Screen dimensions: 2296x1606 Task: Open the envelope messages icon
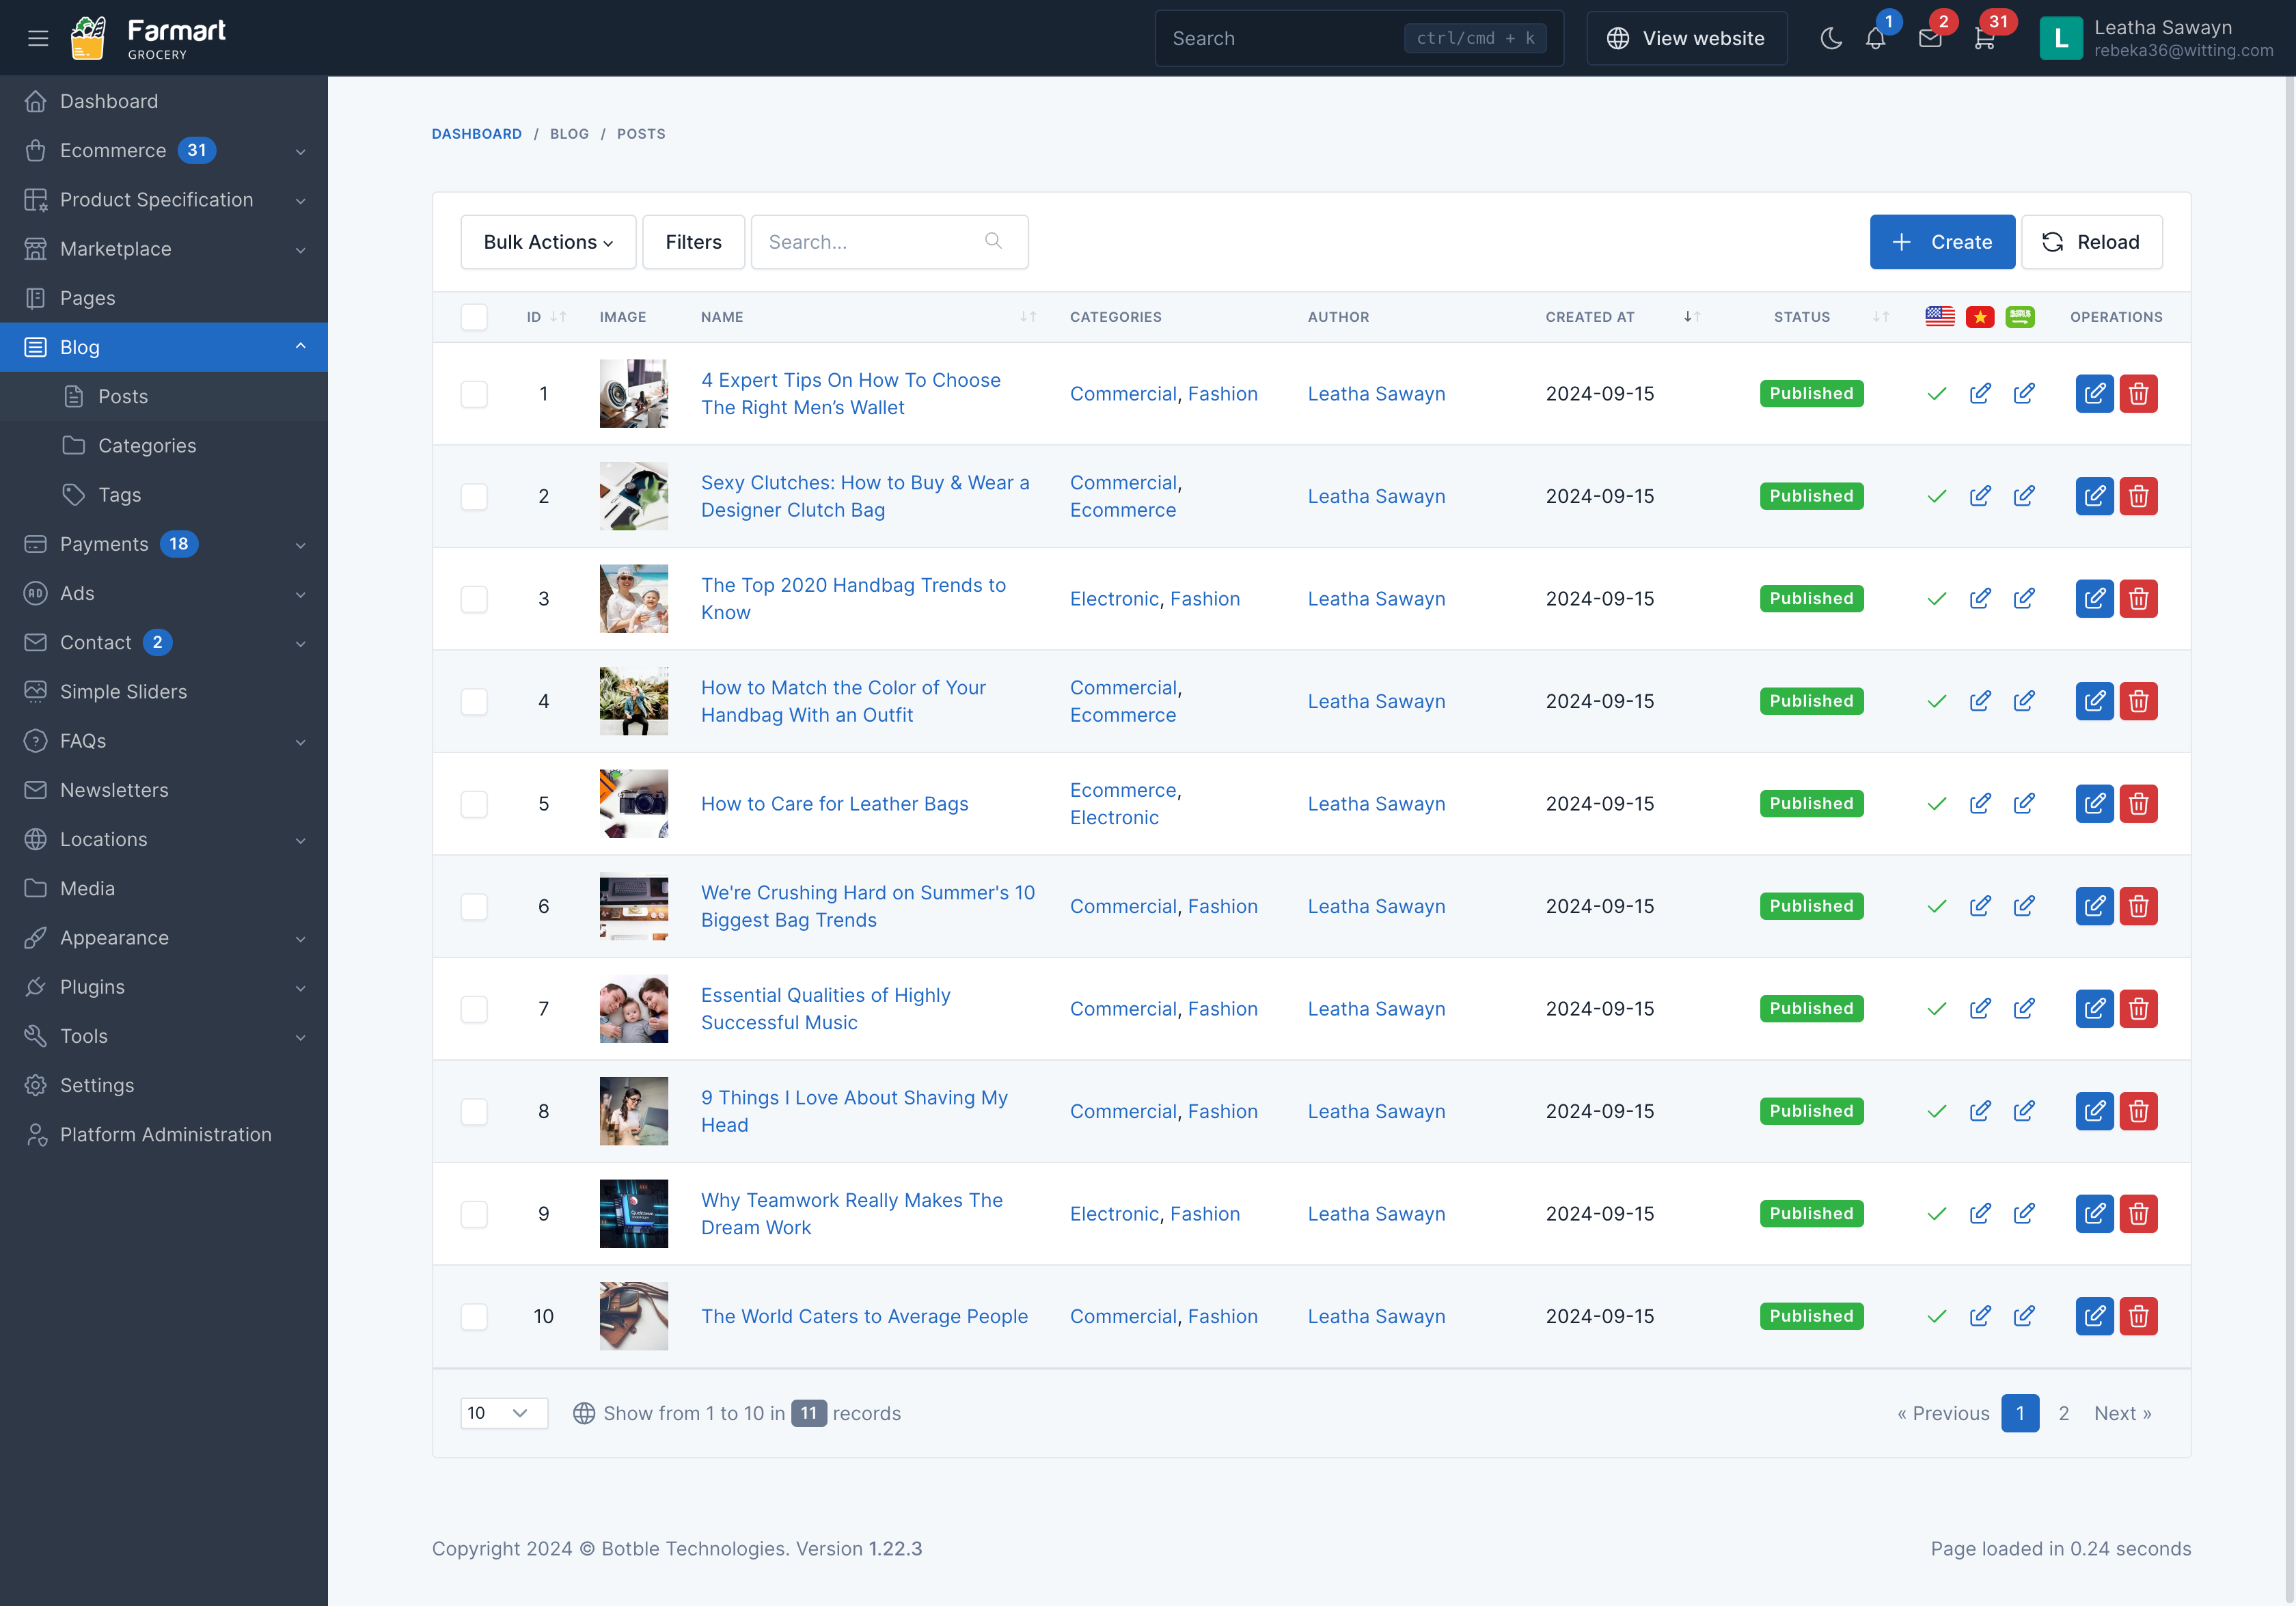(1930, 38)
